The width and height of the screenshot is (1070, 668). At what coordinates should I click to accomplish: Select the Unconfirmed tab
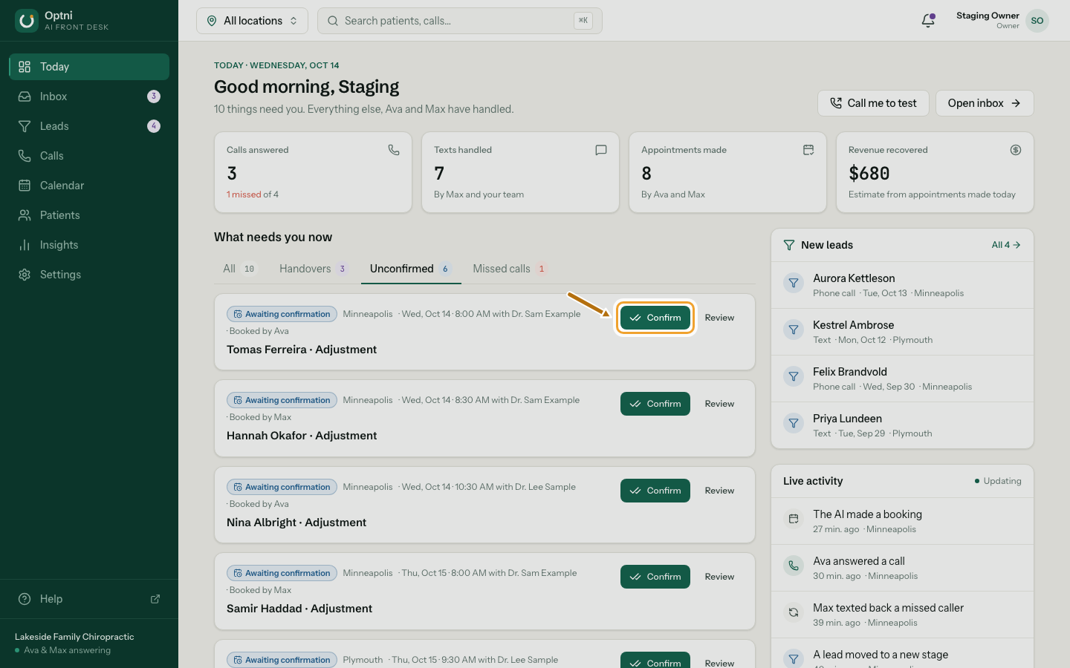point(411,269)
